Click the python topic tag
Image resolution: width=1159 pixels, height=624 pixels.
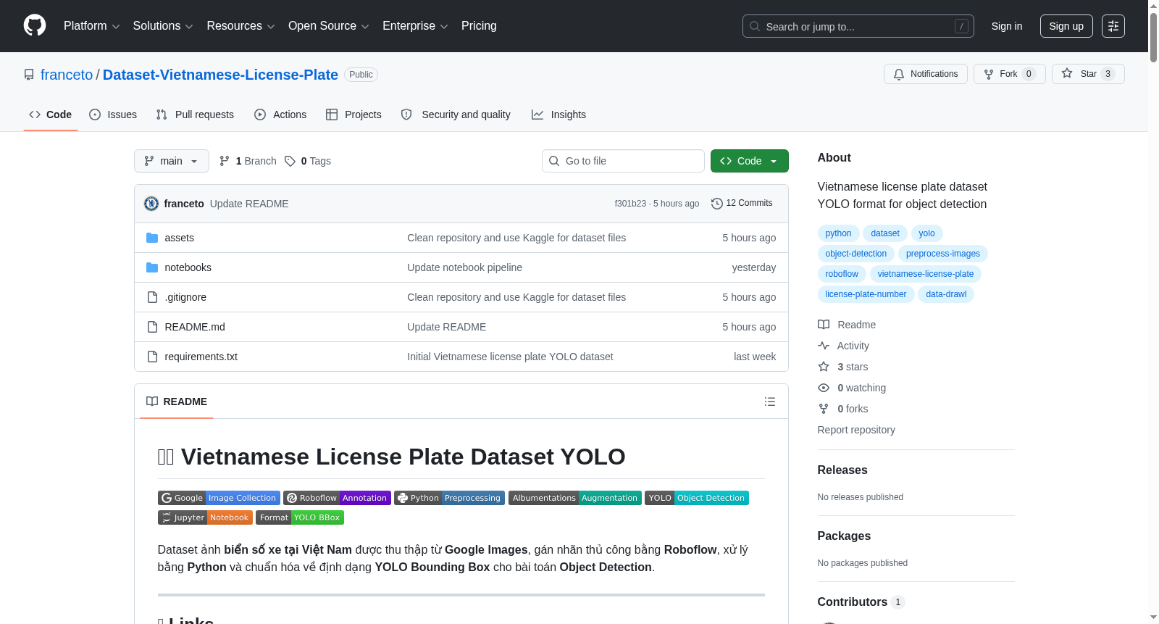click(838, 233)
